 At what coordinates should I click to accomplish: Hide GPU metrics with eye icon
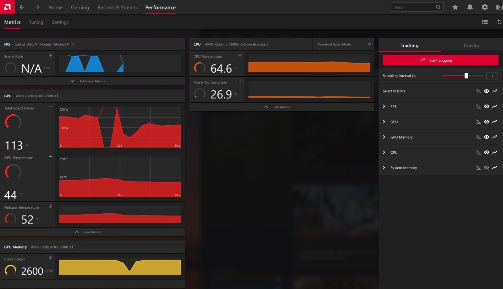(486, 122)
